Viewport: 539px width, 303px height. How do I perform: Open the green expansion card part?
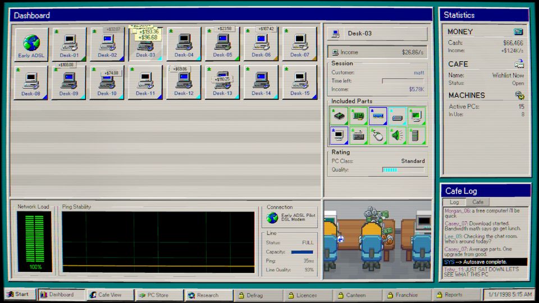pos(359,116)
